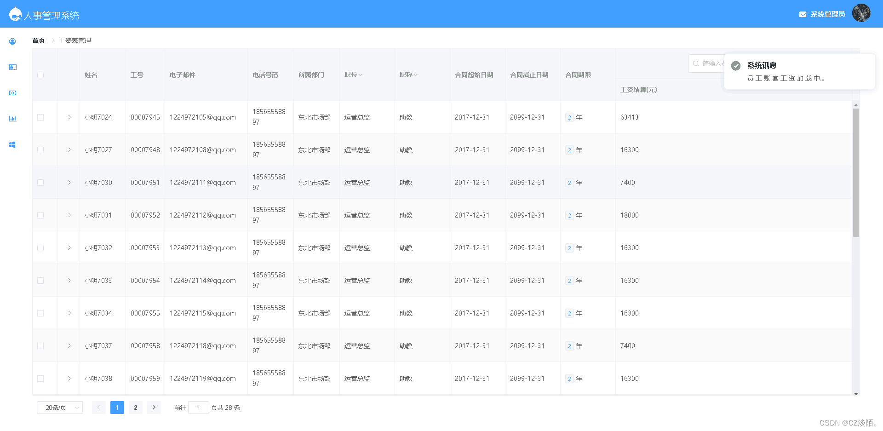Click the 合同期限 column header
The height and width of the screenshot is (431, 883).
click(578, 75)
